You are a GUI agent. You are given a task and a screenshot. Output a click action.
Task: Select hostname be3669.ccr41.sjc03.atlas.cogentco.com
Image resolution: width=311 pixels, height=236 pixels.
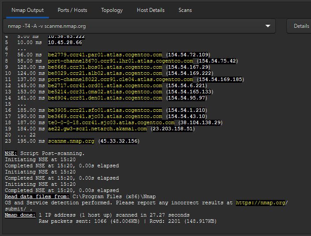tap(105, 116)
